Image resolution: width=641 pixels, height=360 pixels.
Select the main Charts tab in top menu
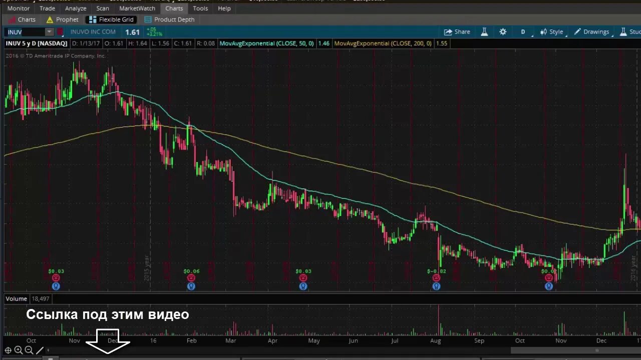click(174, 8)
